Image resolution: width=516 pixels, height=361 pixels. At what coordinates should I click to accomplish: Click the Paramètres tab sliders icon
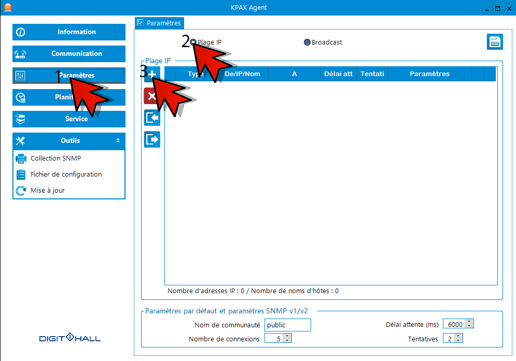coord(140,23)
